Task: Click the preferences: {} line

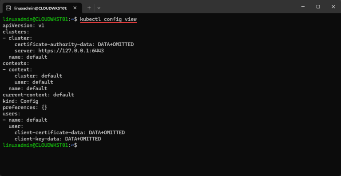Action: point(25,108)
